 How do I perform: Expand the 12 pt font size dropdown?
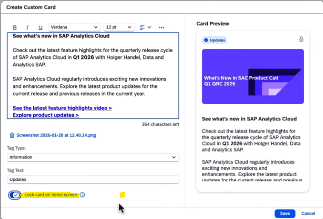coord(119,27)
